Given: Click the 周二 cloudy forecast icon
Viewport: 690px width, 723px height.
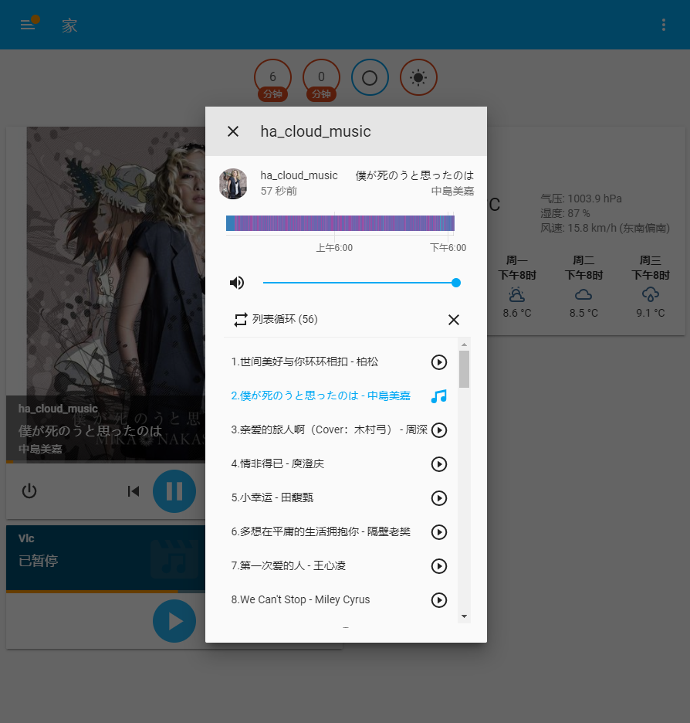Looking at the screenshot, I should [583, 294].
